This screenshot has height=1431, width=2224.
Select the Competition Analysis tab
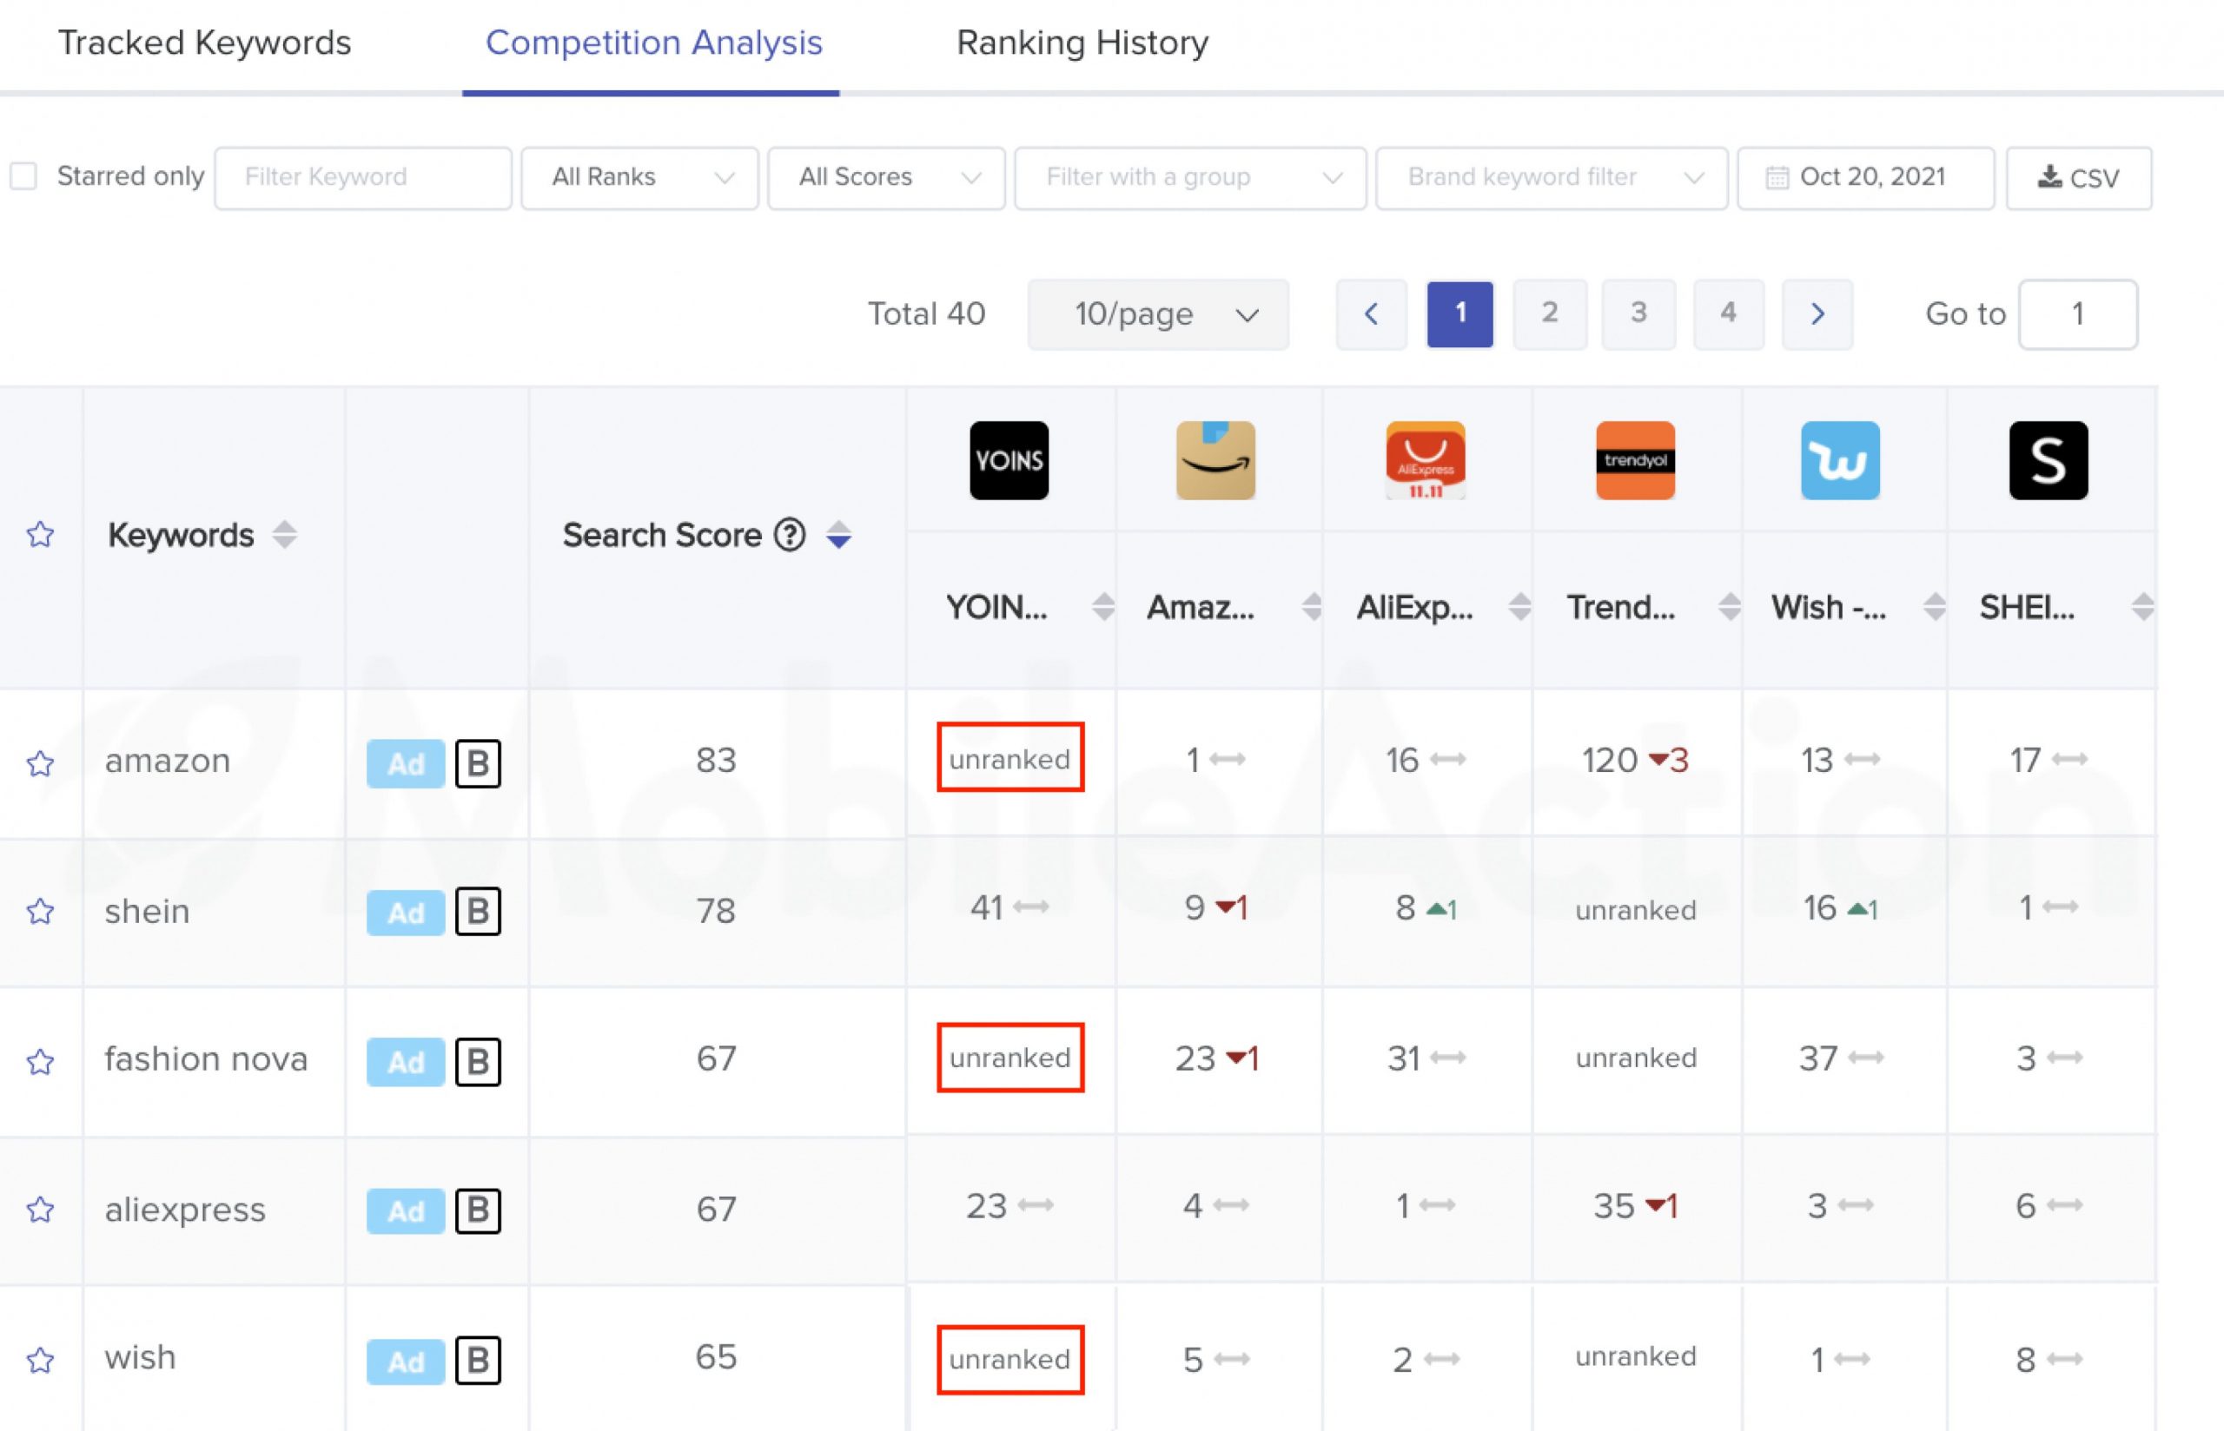(x=653, y=43)
